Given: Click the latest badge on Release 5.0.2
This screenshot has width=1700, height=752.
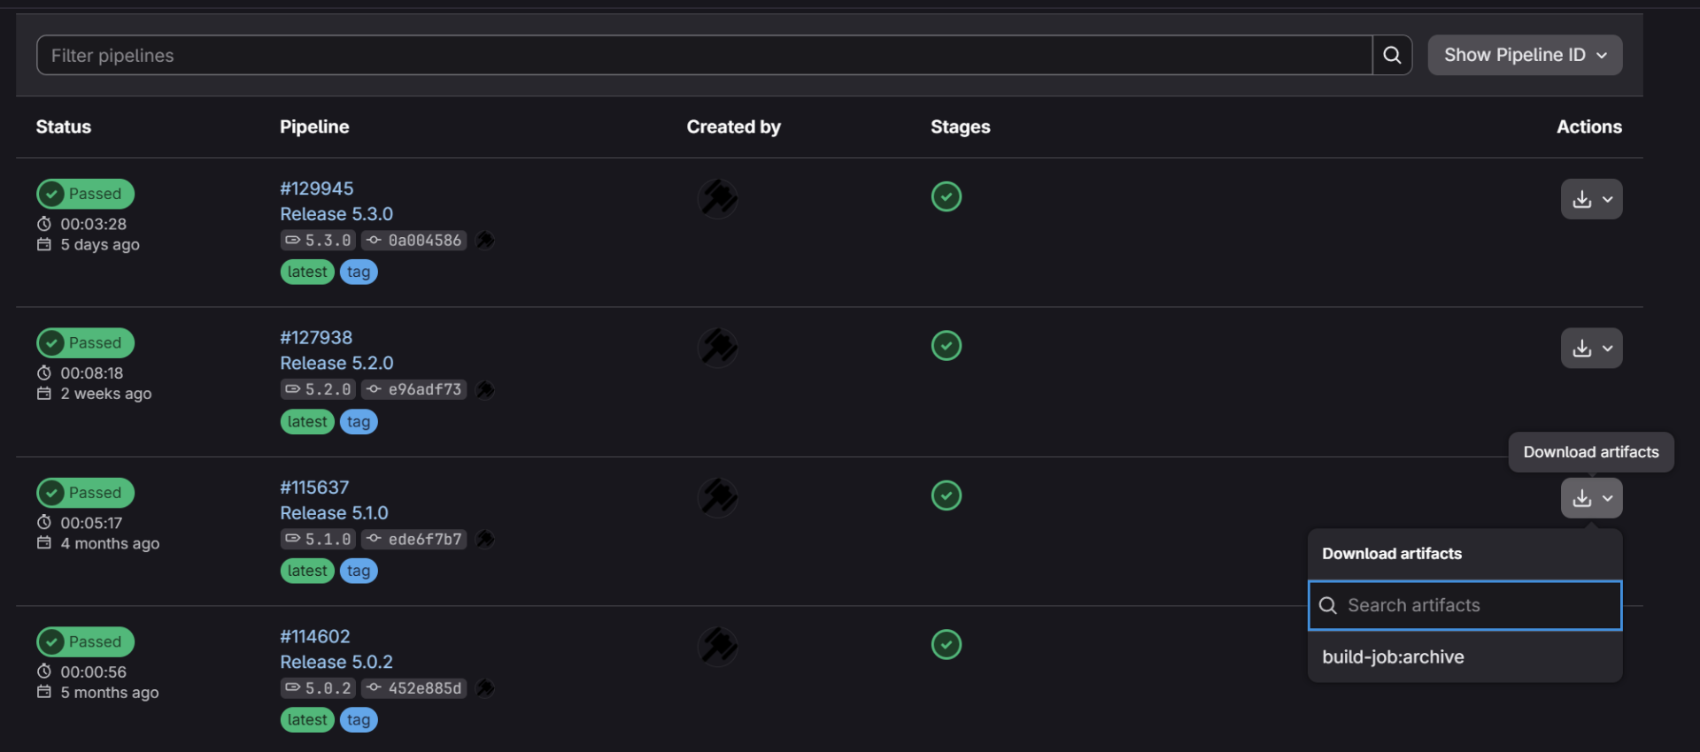Looking at the screenshot, I should coord(307,720).
